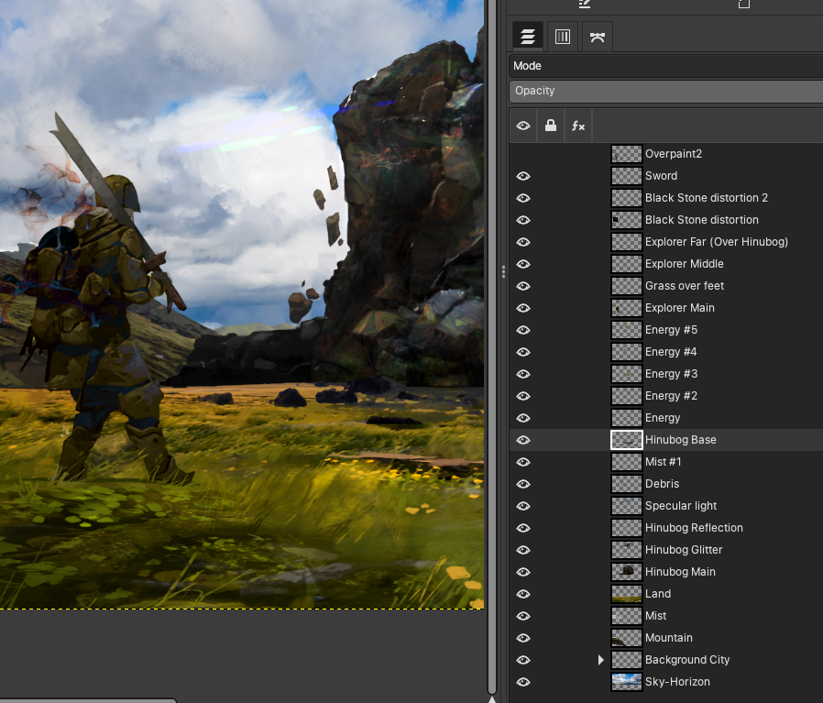
Task: Click the Explorer Main layer thumbnail
Action: tap(627, 308)
